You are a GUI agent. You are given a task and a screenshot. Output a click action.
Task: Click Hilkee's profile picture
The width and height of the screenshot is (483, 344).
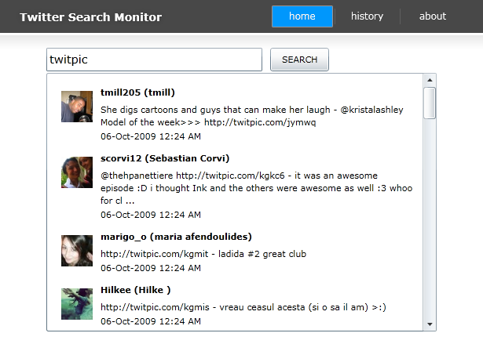click(x=77, y=304)
